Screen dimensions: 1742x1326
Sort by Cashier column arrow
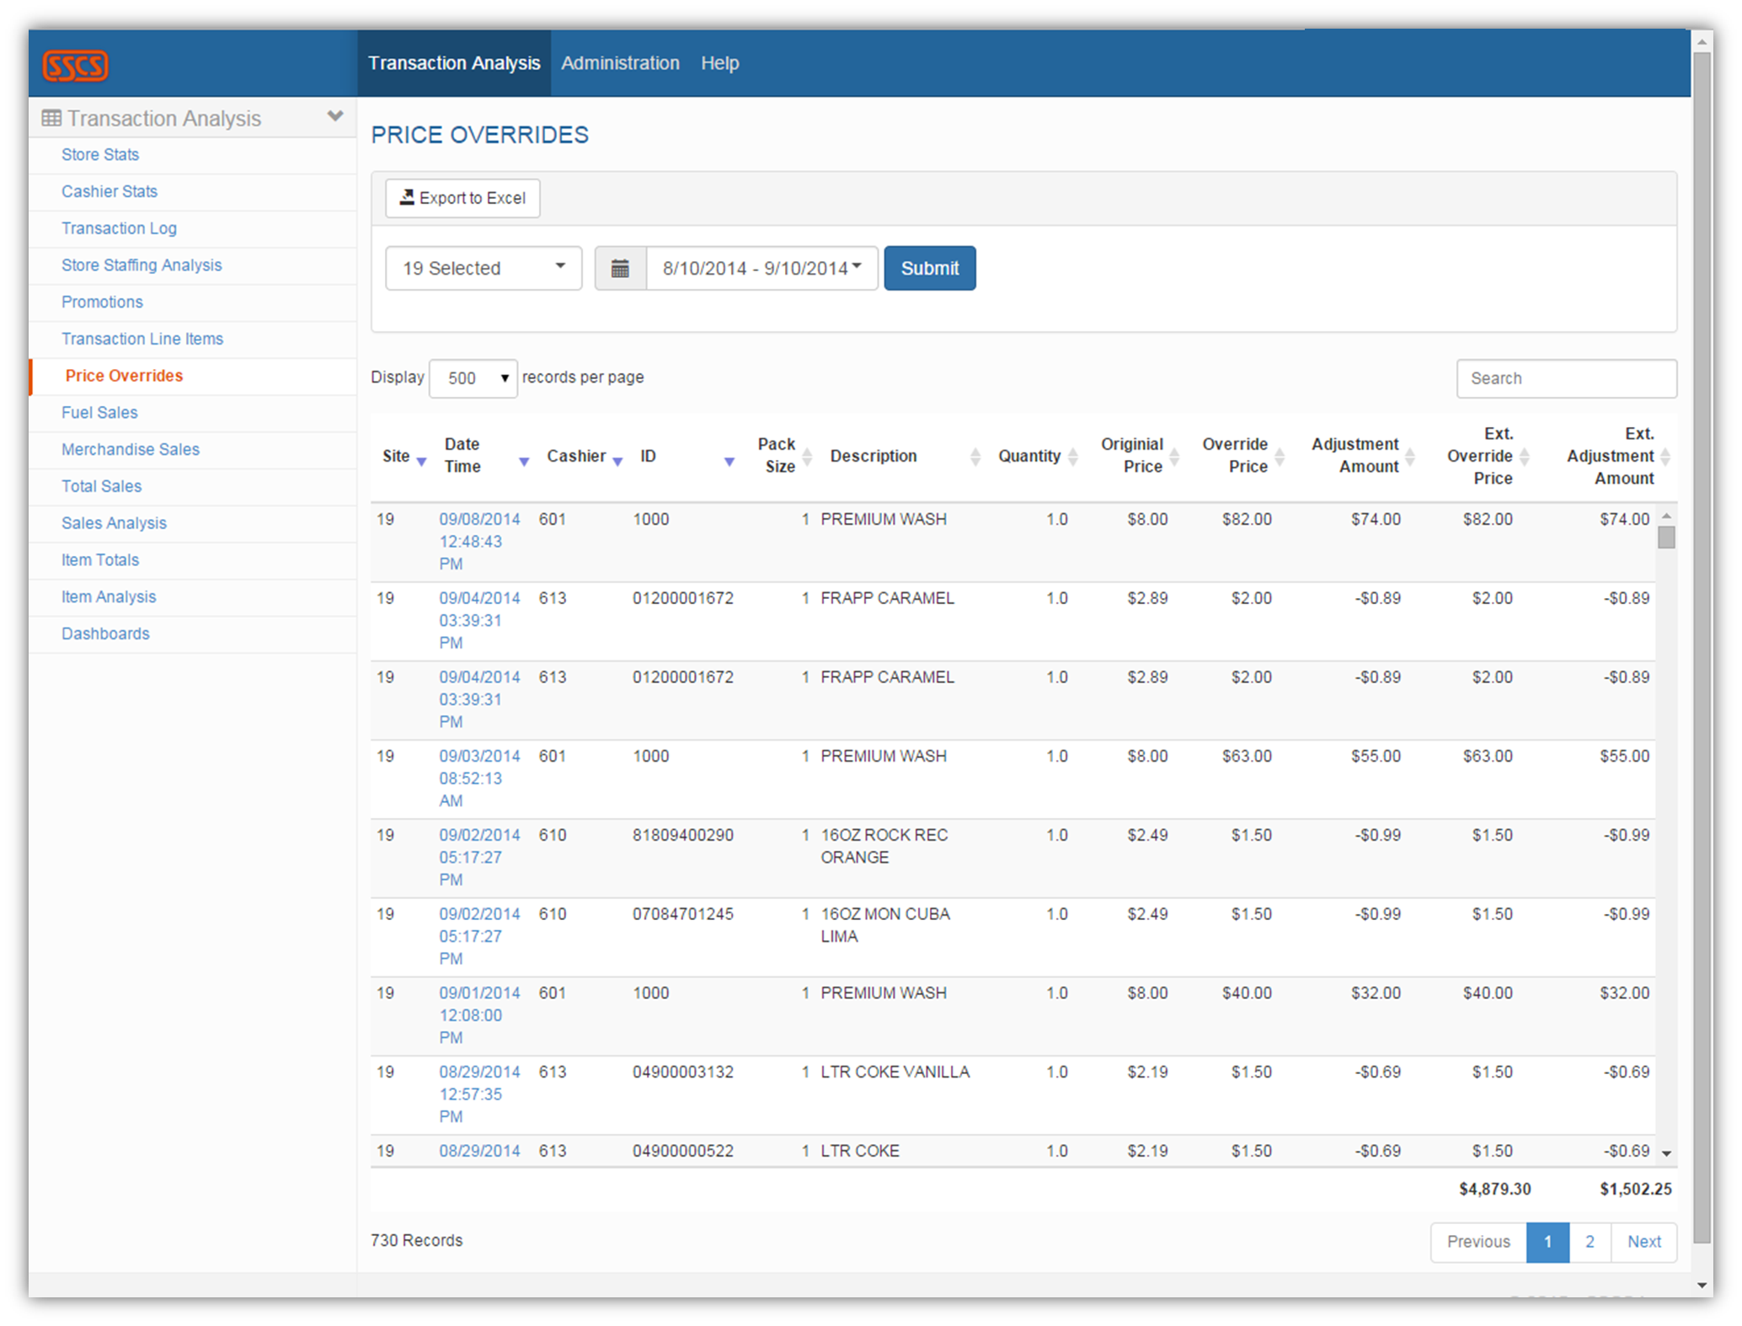click(617, 461)
